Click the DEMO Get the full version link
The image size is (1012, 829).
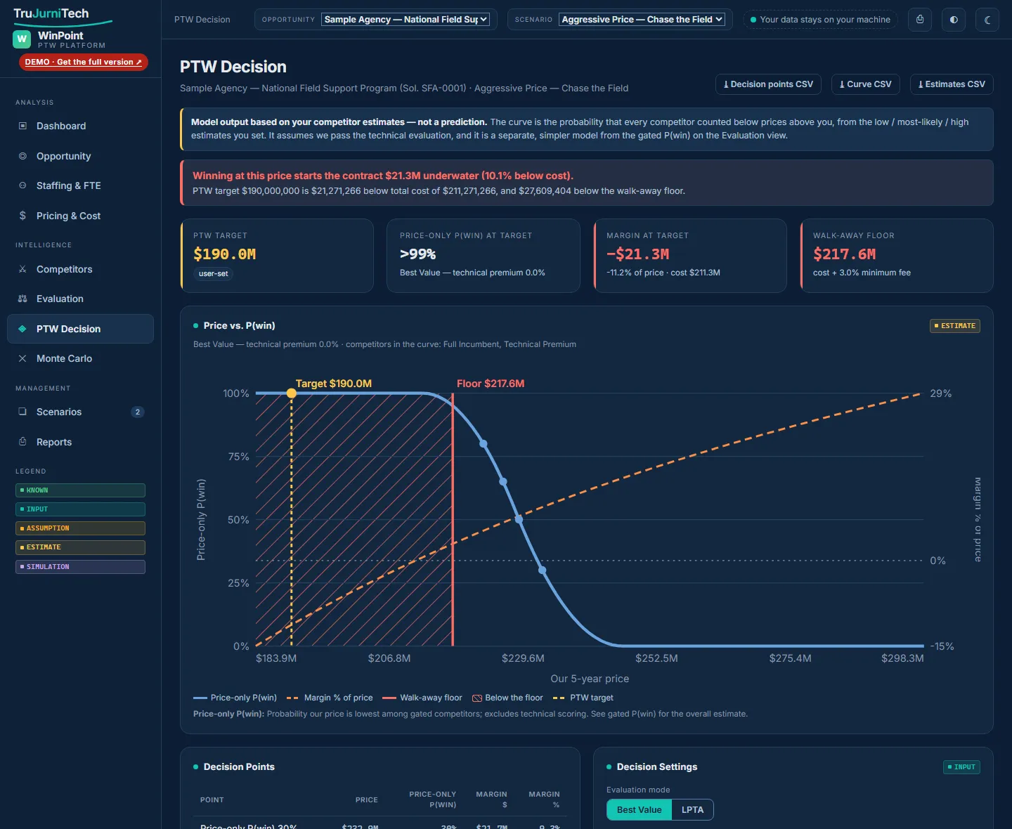(x=83, y=62)
